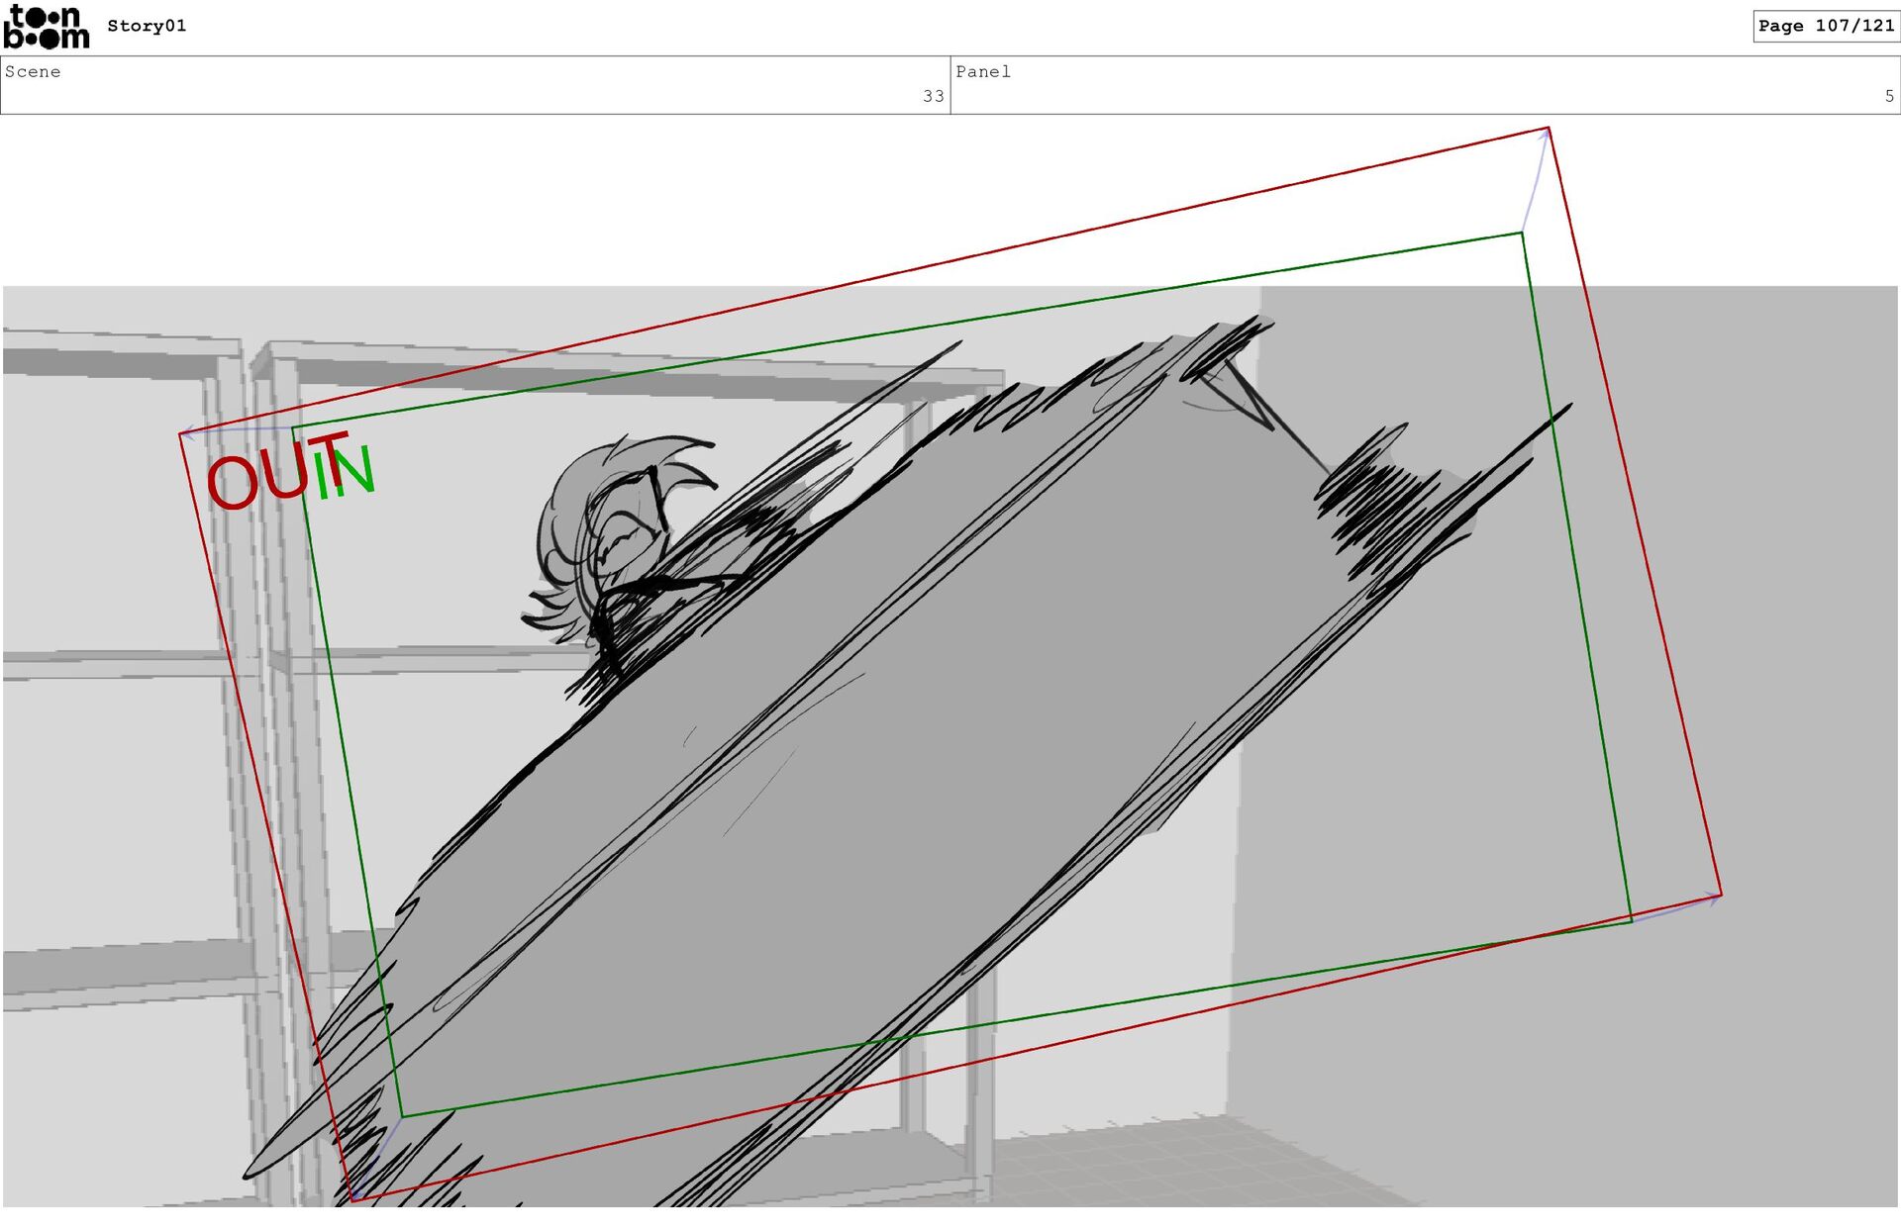This screenshot has width=1901, height=1229.
Task: Click the top-right camera movement arrow
Action: 1536,179
